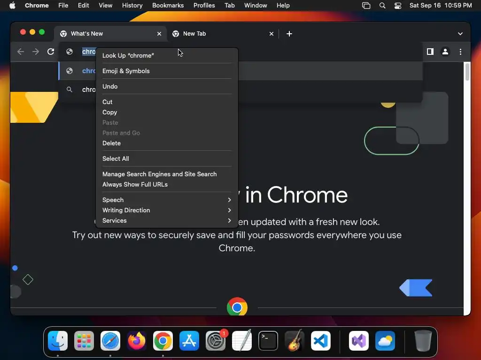Open the Edit menu in menu bar
The height and width of the screenshot is (360, 481).
point(84,6)
